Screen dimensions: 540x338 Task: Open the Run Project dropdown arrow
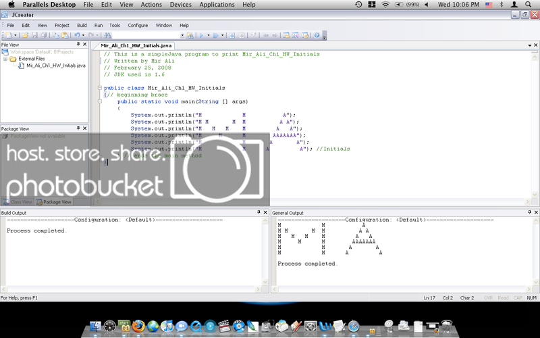click(223, 35)
